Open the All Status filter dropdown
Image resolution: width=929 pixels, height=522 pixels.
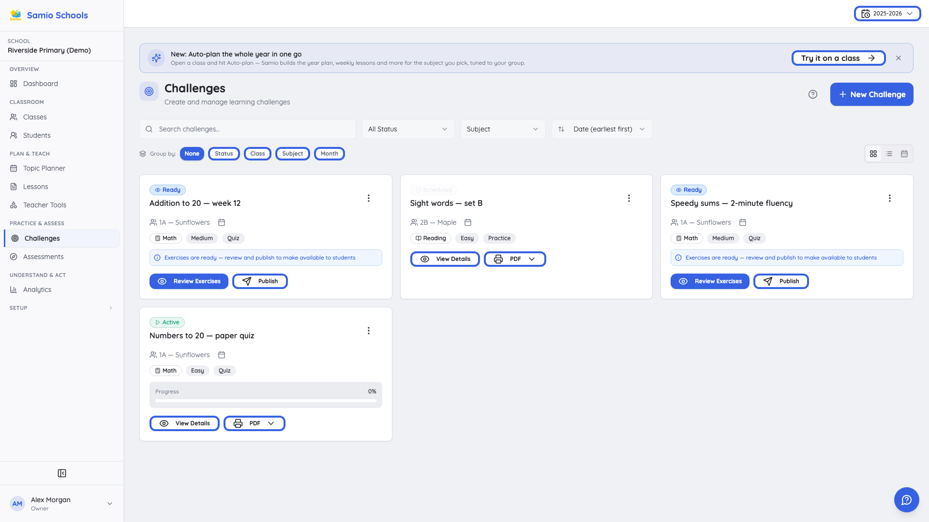pyautogui.click(x=408, y=129)
